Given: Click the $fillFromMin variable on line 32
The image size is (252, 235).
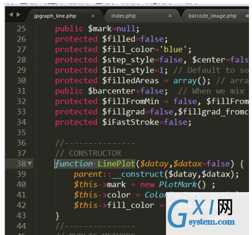Looking at the screenshot, I should click(x=130, y=102).
